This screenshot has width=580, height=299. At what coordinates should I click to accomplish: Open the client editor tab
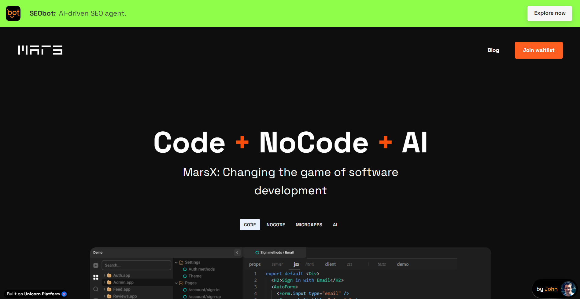pyautogui.click(x=330, y=264)
